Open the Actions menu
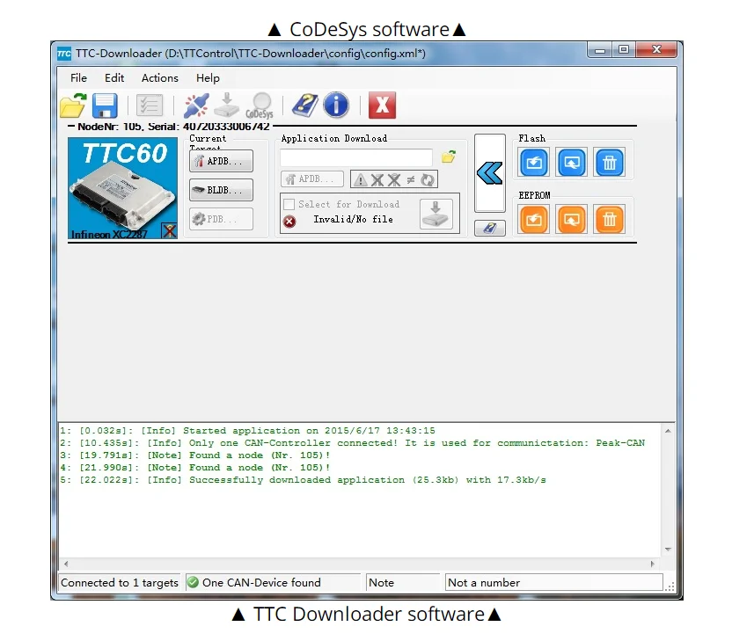The height and width of the screenshot is (641, 754). (159, 78)
